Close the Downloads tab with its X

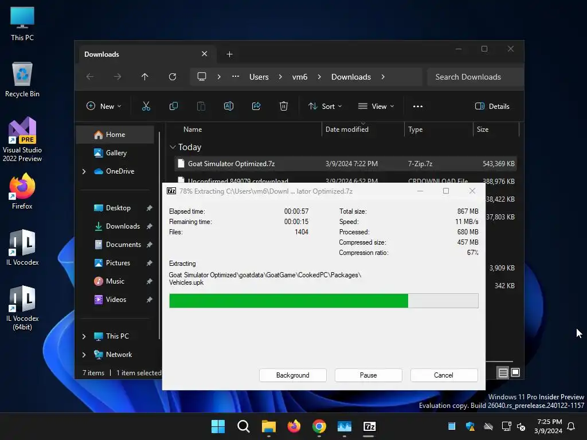205,54
